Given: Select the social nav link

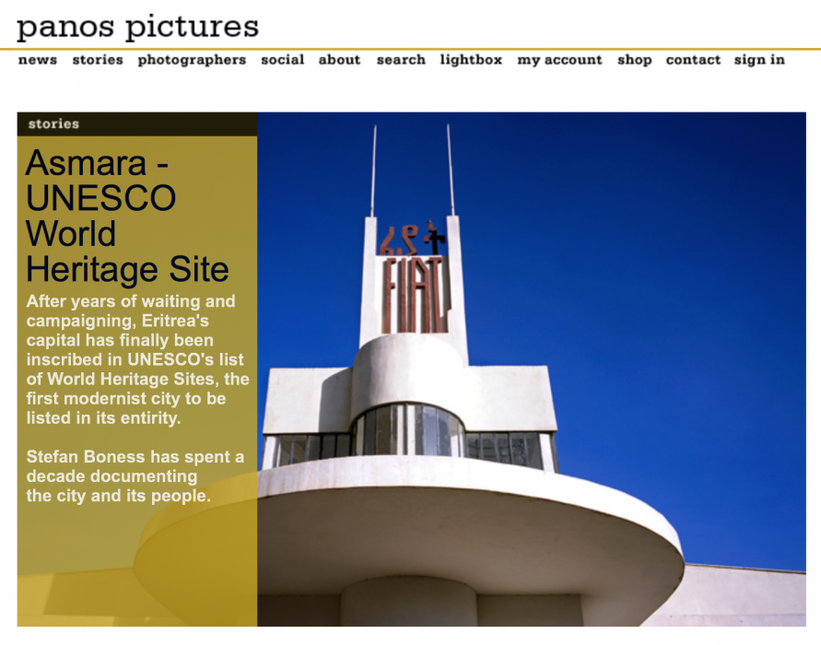Looking at the screenshot, I should (x=282, y=60).
